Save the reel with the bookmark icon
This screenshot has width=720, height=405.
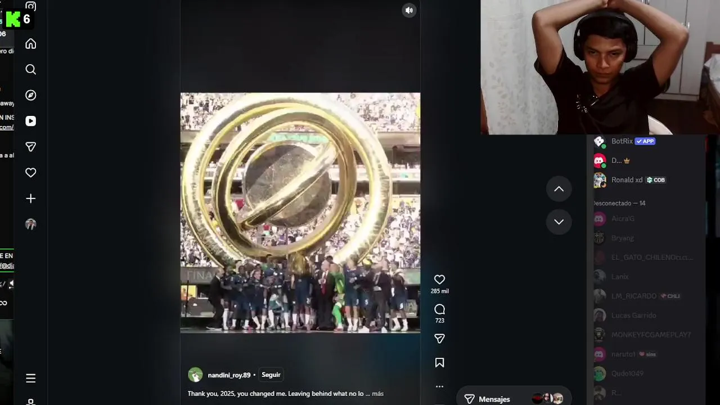coord(440,363)
